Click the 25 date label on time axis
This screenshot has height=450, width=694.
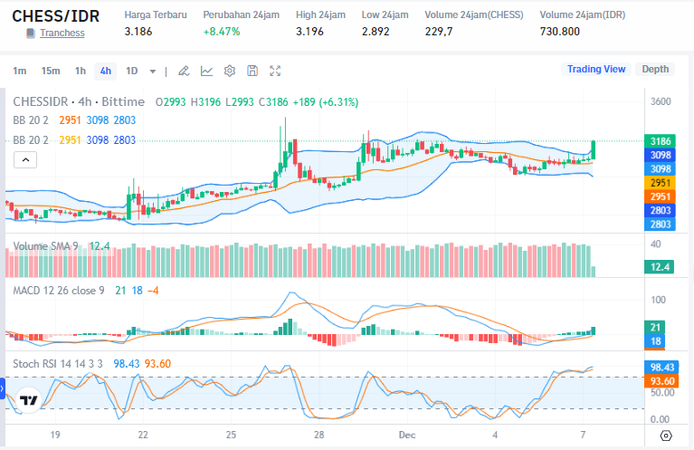coord(231,435)
